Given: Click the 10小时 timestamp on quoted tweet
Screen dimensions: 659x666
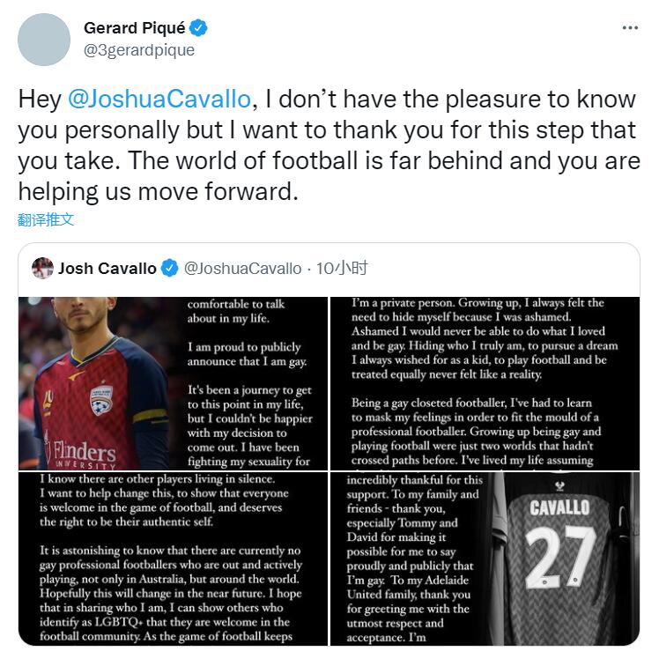Looking at the screenshot, I should coord(342,269).
